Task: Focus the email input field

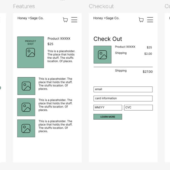Action: point(123,89)
